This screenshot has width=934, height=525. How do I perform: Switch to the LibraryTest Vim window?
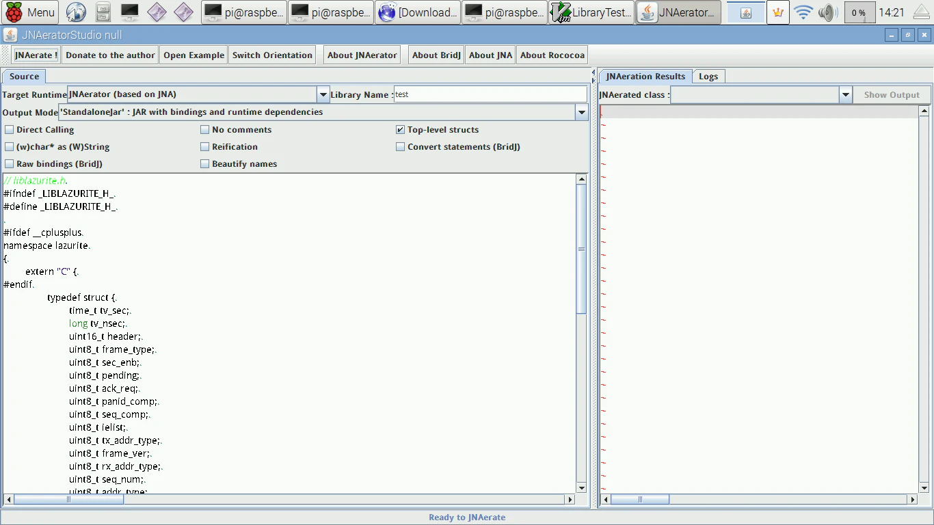pos(592,12)
